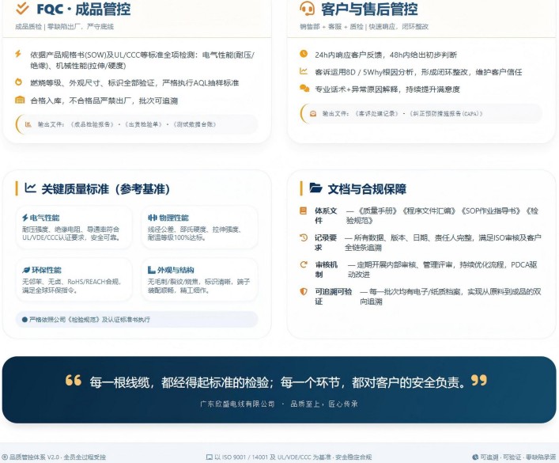Click the refresh icon next to 审核机制
The image size is (559, 463).
(x=304, y=264)
